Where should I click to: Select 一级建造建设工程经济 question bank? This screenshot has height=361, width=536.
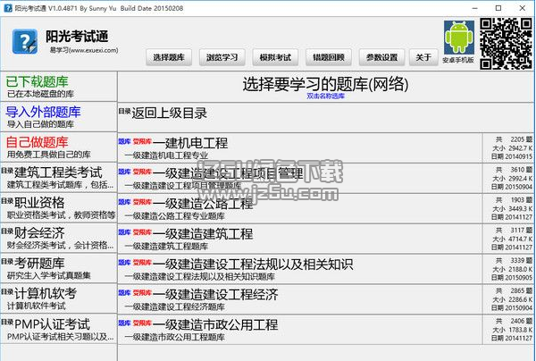[300, 299]
